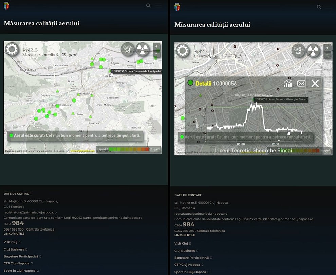Click the city crest logo above the 3-sensor map
The image size is (336, 275).
point(177,7)
